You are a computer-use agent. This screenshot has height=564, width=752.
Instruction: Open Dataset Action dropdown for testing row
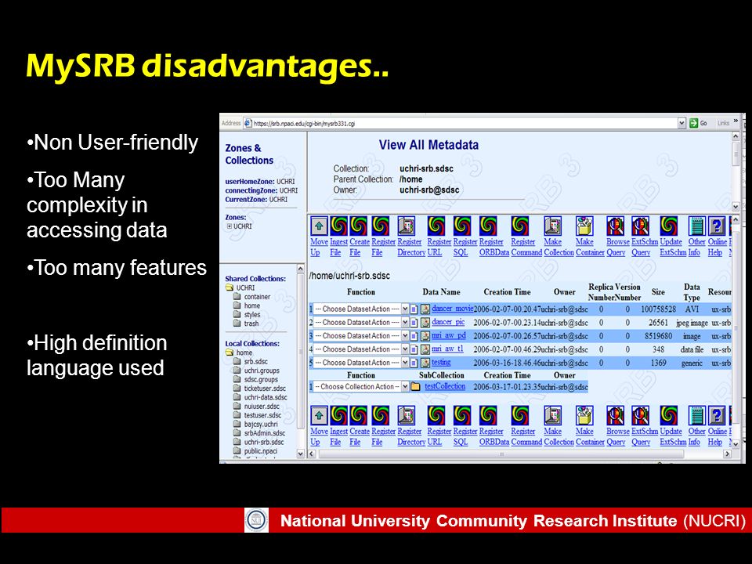(361, 363)
